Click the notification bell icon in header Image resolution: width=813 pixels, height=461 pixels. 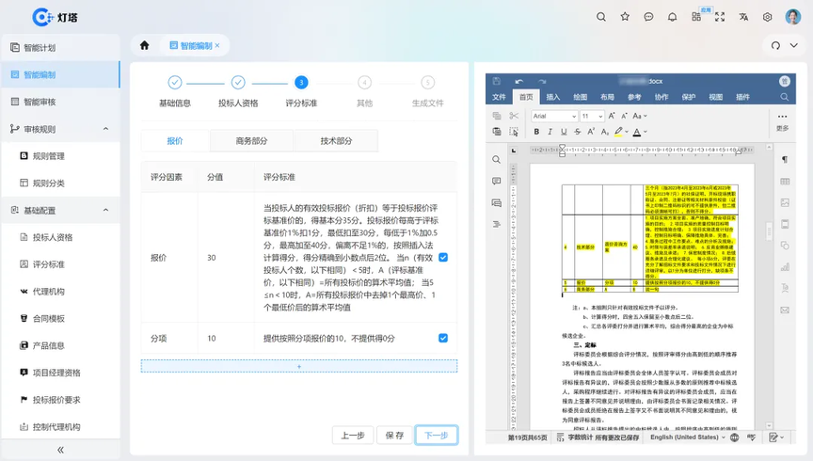[x=672, y=17]
